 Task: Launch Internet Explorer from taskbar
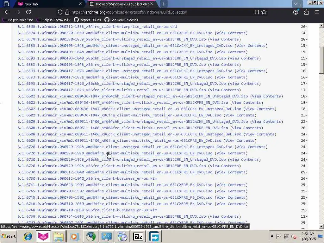coord(28,236)
